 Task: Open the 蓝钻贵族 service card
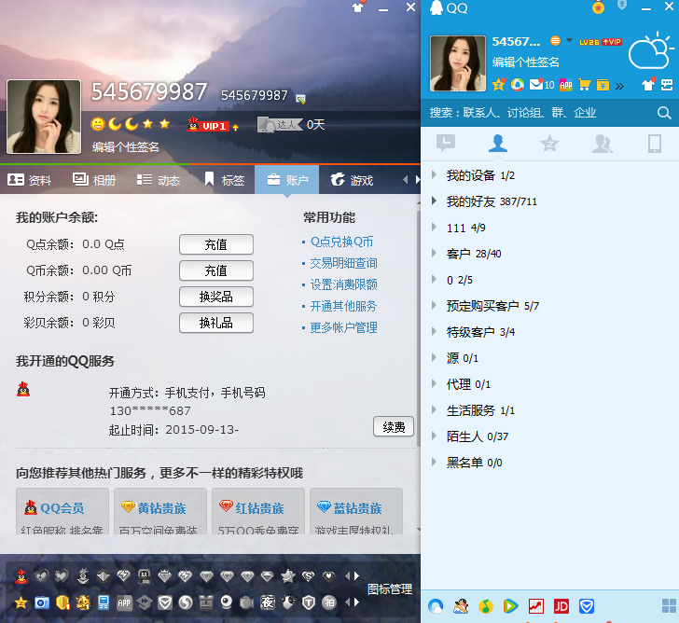click(x=356, y=511)
